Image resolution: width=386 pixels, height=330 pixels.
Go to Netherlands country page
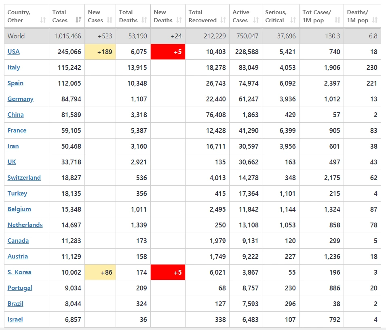click(25, 225)
